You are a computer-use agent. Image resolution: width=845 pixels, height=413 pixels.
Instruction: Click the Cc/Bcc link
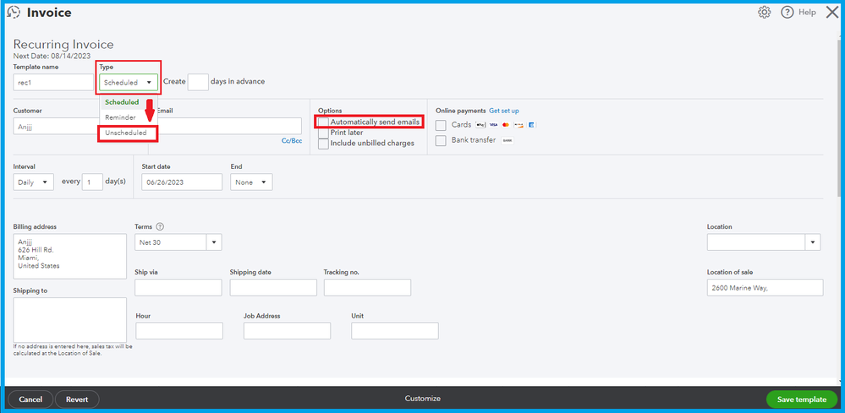tap(292, 141)
